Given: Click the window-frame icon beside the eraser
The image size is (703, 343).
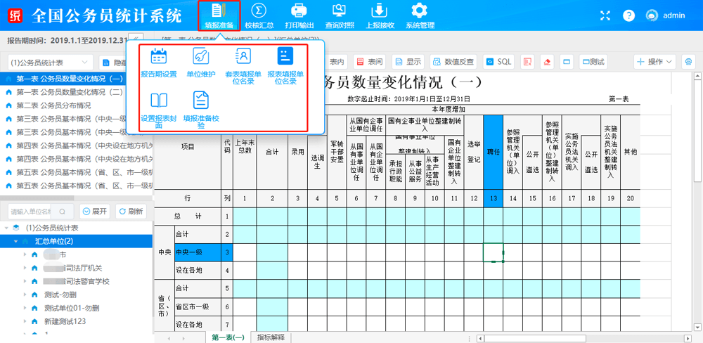Looking at the screenshot, I should tap(566, 62).
